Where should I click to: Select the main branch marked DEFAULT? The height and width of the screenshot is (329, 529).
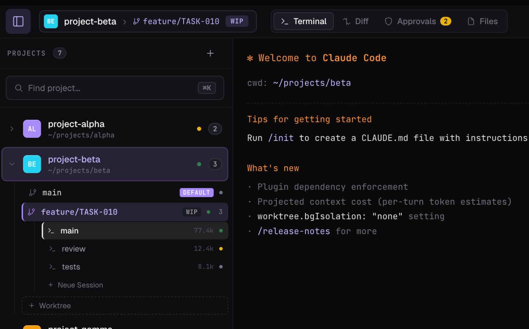pos(125,193)
